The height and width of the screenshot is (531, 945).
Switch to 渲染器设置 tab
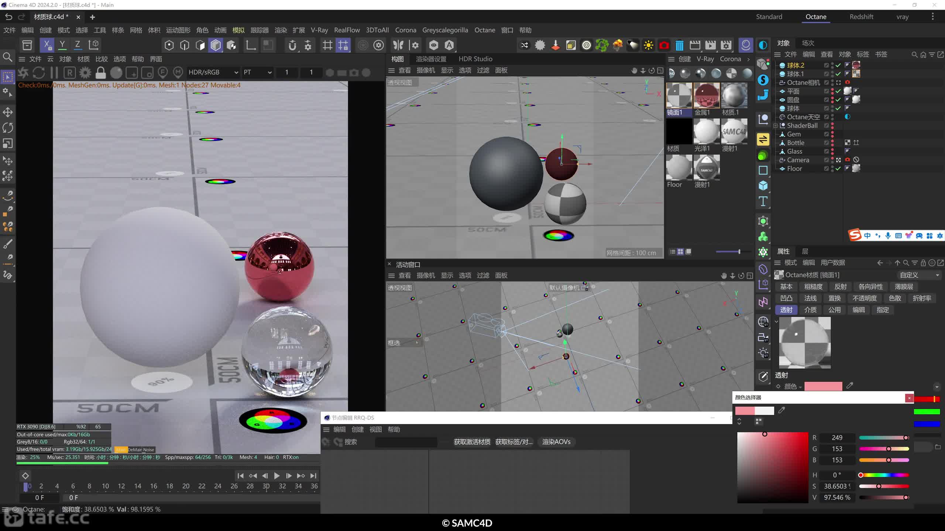point(431,59)
